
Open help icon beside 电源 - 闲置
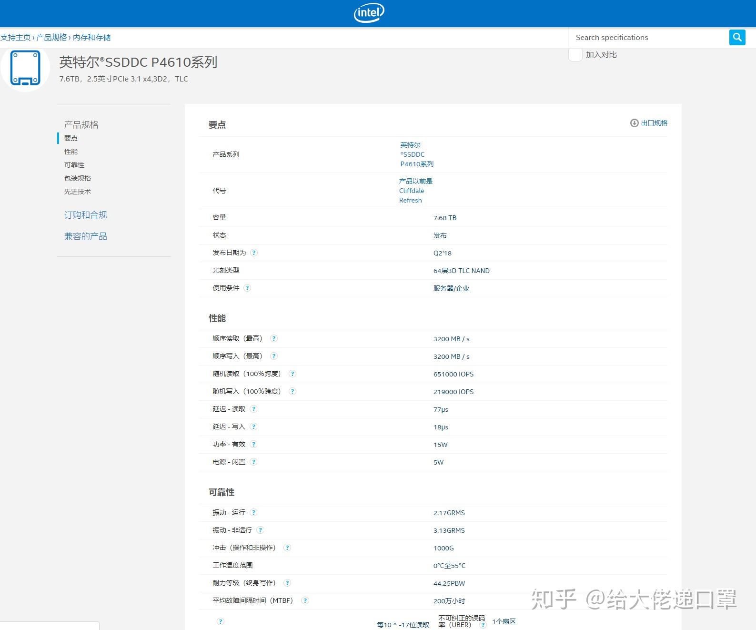[x=253, y=462]
